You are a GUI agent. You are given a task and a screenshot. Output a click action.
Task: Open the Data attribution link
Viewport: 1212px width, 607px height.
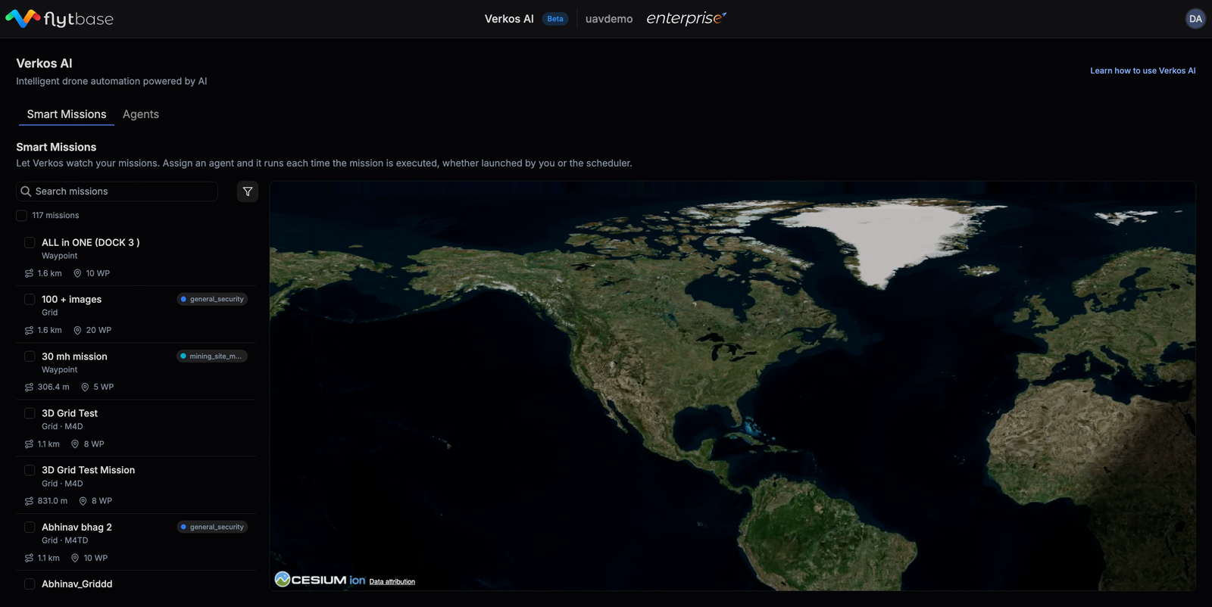[x=392, y=581]
